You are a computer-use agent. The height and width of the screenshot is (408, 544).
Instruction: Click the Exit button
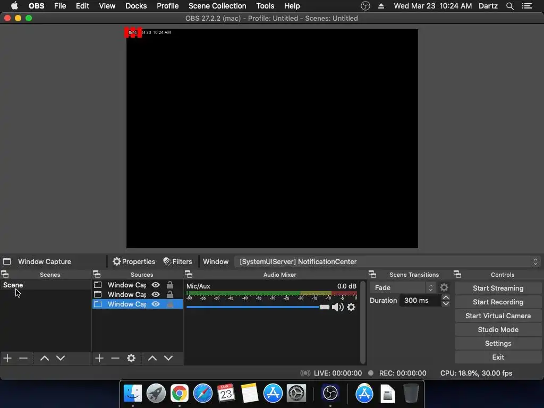[x=498, y=358]
